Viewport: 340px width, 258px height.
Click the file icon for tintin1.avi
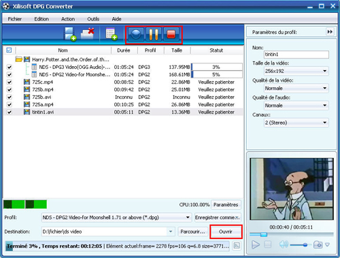(27, 112)
